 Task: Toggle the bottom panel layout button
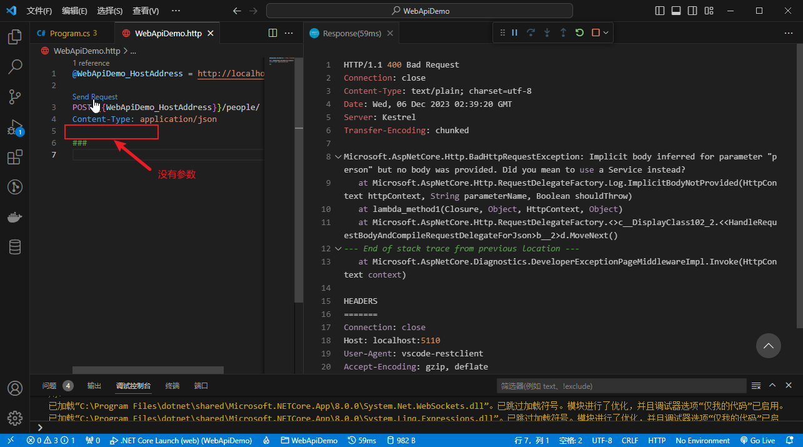pyautogui.click(x=676, y=11)
